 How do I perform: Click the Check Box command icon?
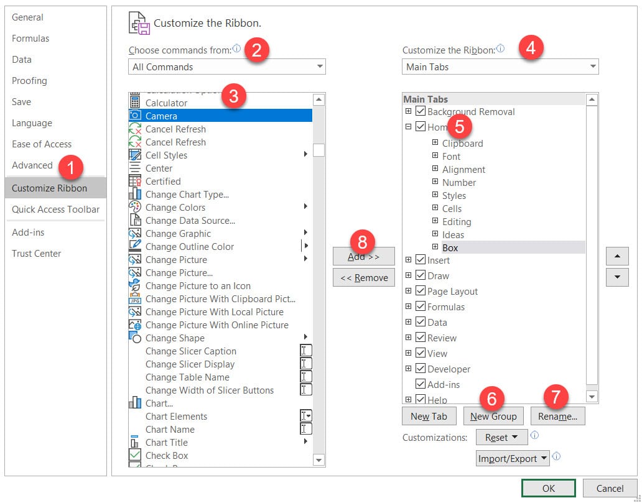[x=135, y=455]
